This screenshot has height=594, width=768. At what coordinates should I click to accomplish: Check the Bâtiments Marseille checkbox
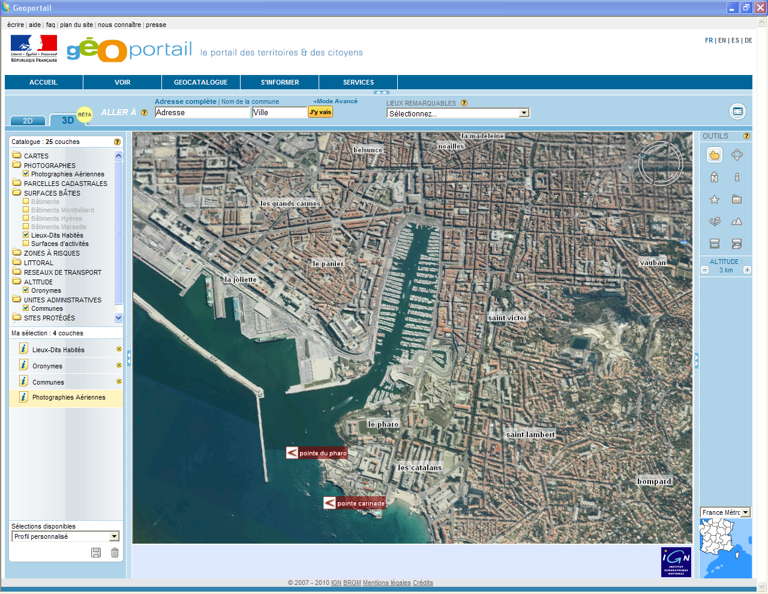(x=26, y=227)
